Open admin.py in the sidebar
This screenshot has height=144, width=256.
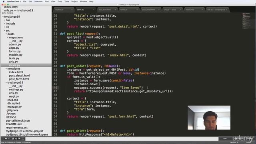tap(15, 44)
